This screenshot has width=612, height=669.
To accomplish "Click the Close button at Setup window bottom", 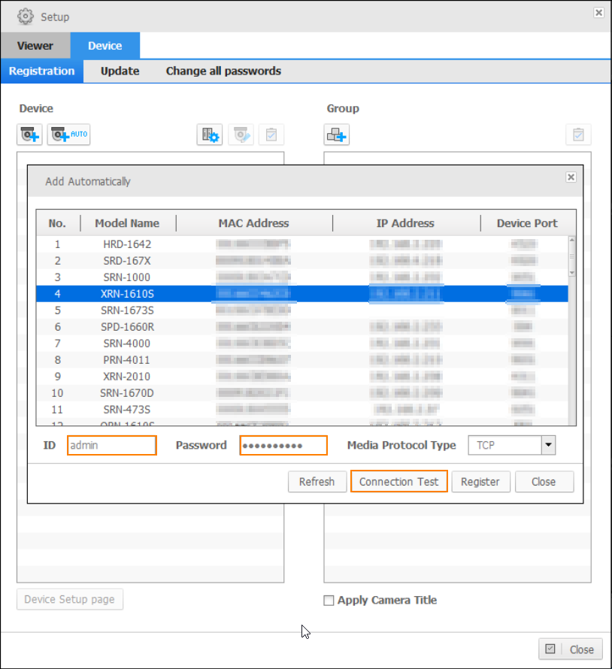I will (x=571, y=649).
